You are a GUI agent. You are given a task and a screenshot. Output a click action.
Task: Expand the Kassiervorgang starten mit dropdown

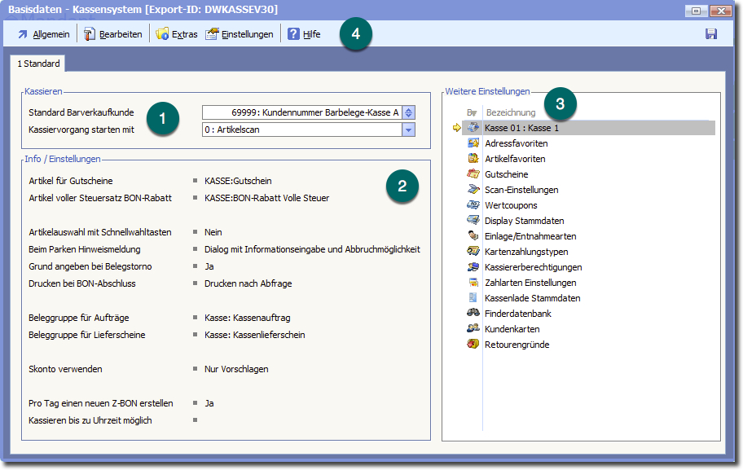tap(409, 130)
